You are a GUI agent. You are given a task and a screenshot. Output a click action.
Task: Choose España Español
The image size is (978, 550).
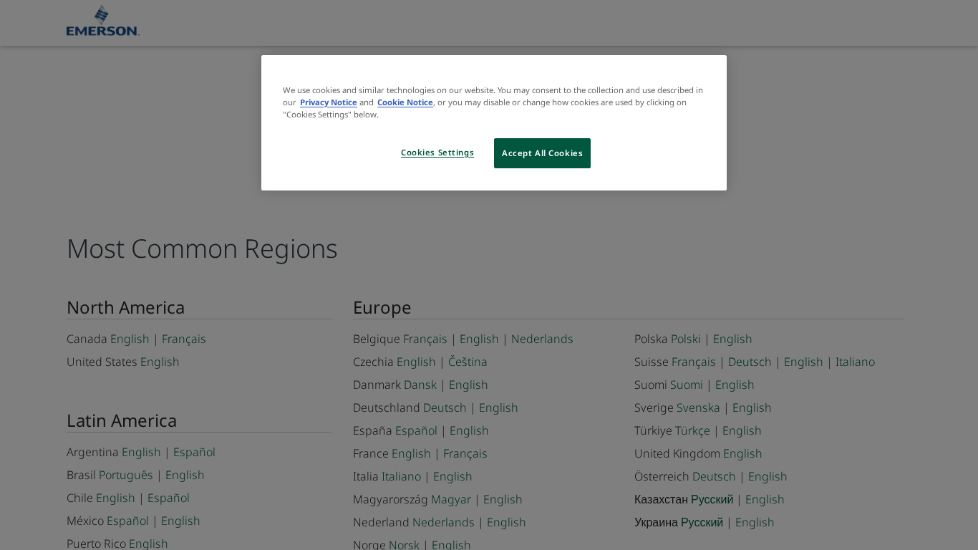click(416, 430)
